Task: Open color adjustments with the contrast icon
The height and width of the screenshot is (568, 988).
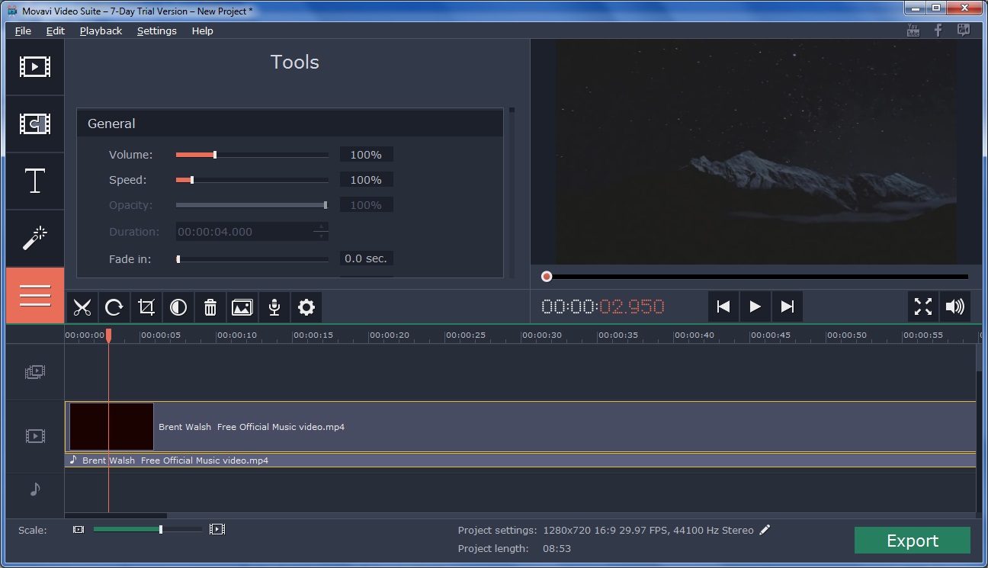Action: 178,307
